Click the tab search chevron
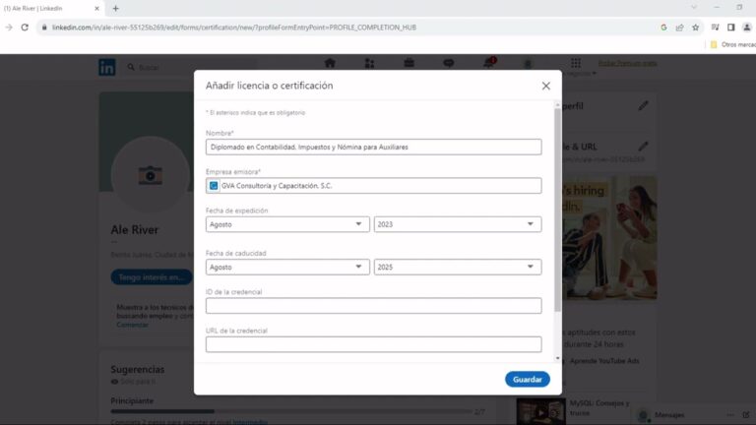Viewport: 756px width, 425px height. pyautogui.click(x=694, y=7)
